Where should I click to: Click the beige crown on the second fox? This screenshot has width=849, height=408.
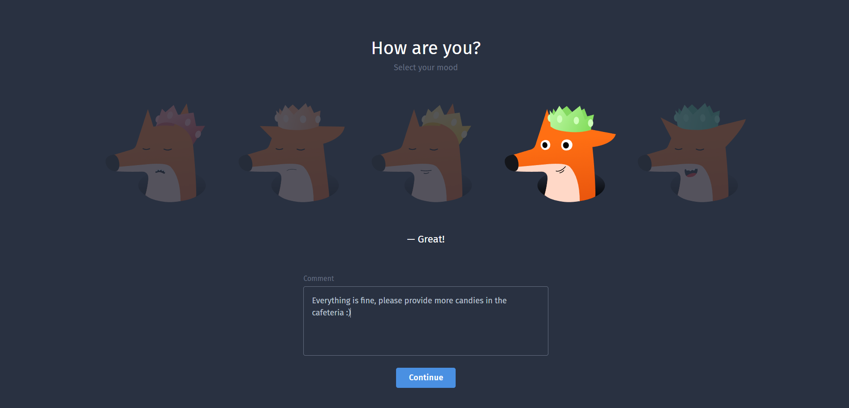(x=298, y=117)
